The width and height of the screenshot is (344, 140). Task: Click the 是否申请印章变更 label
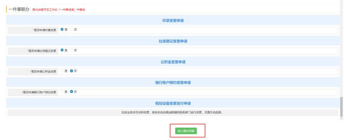45,31
